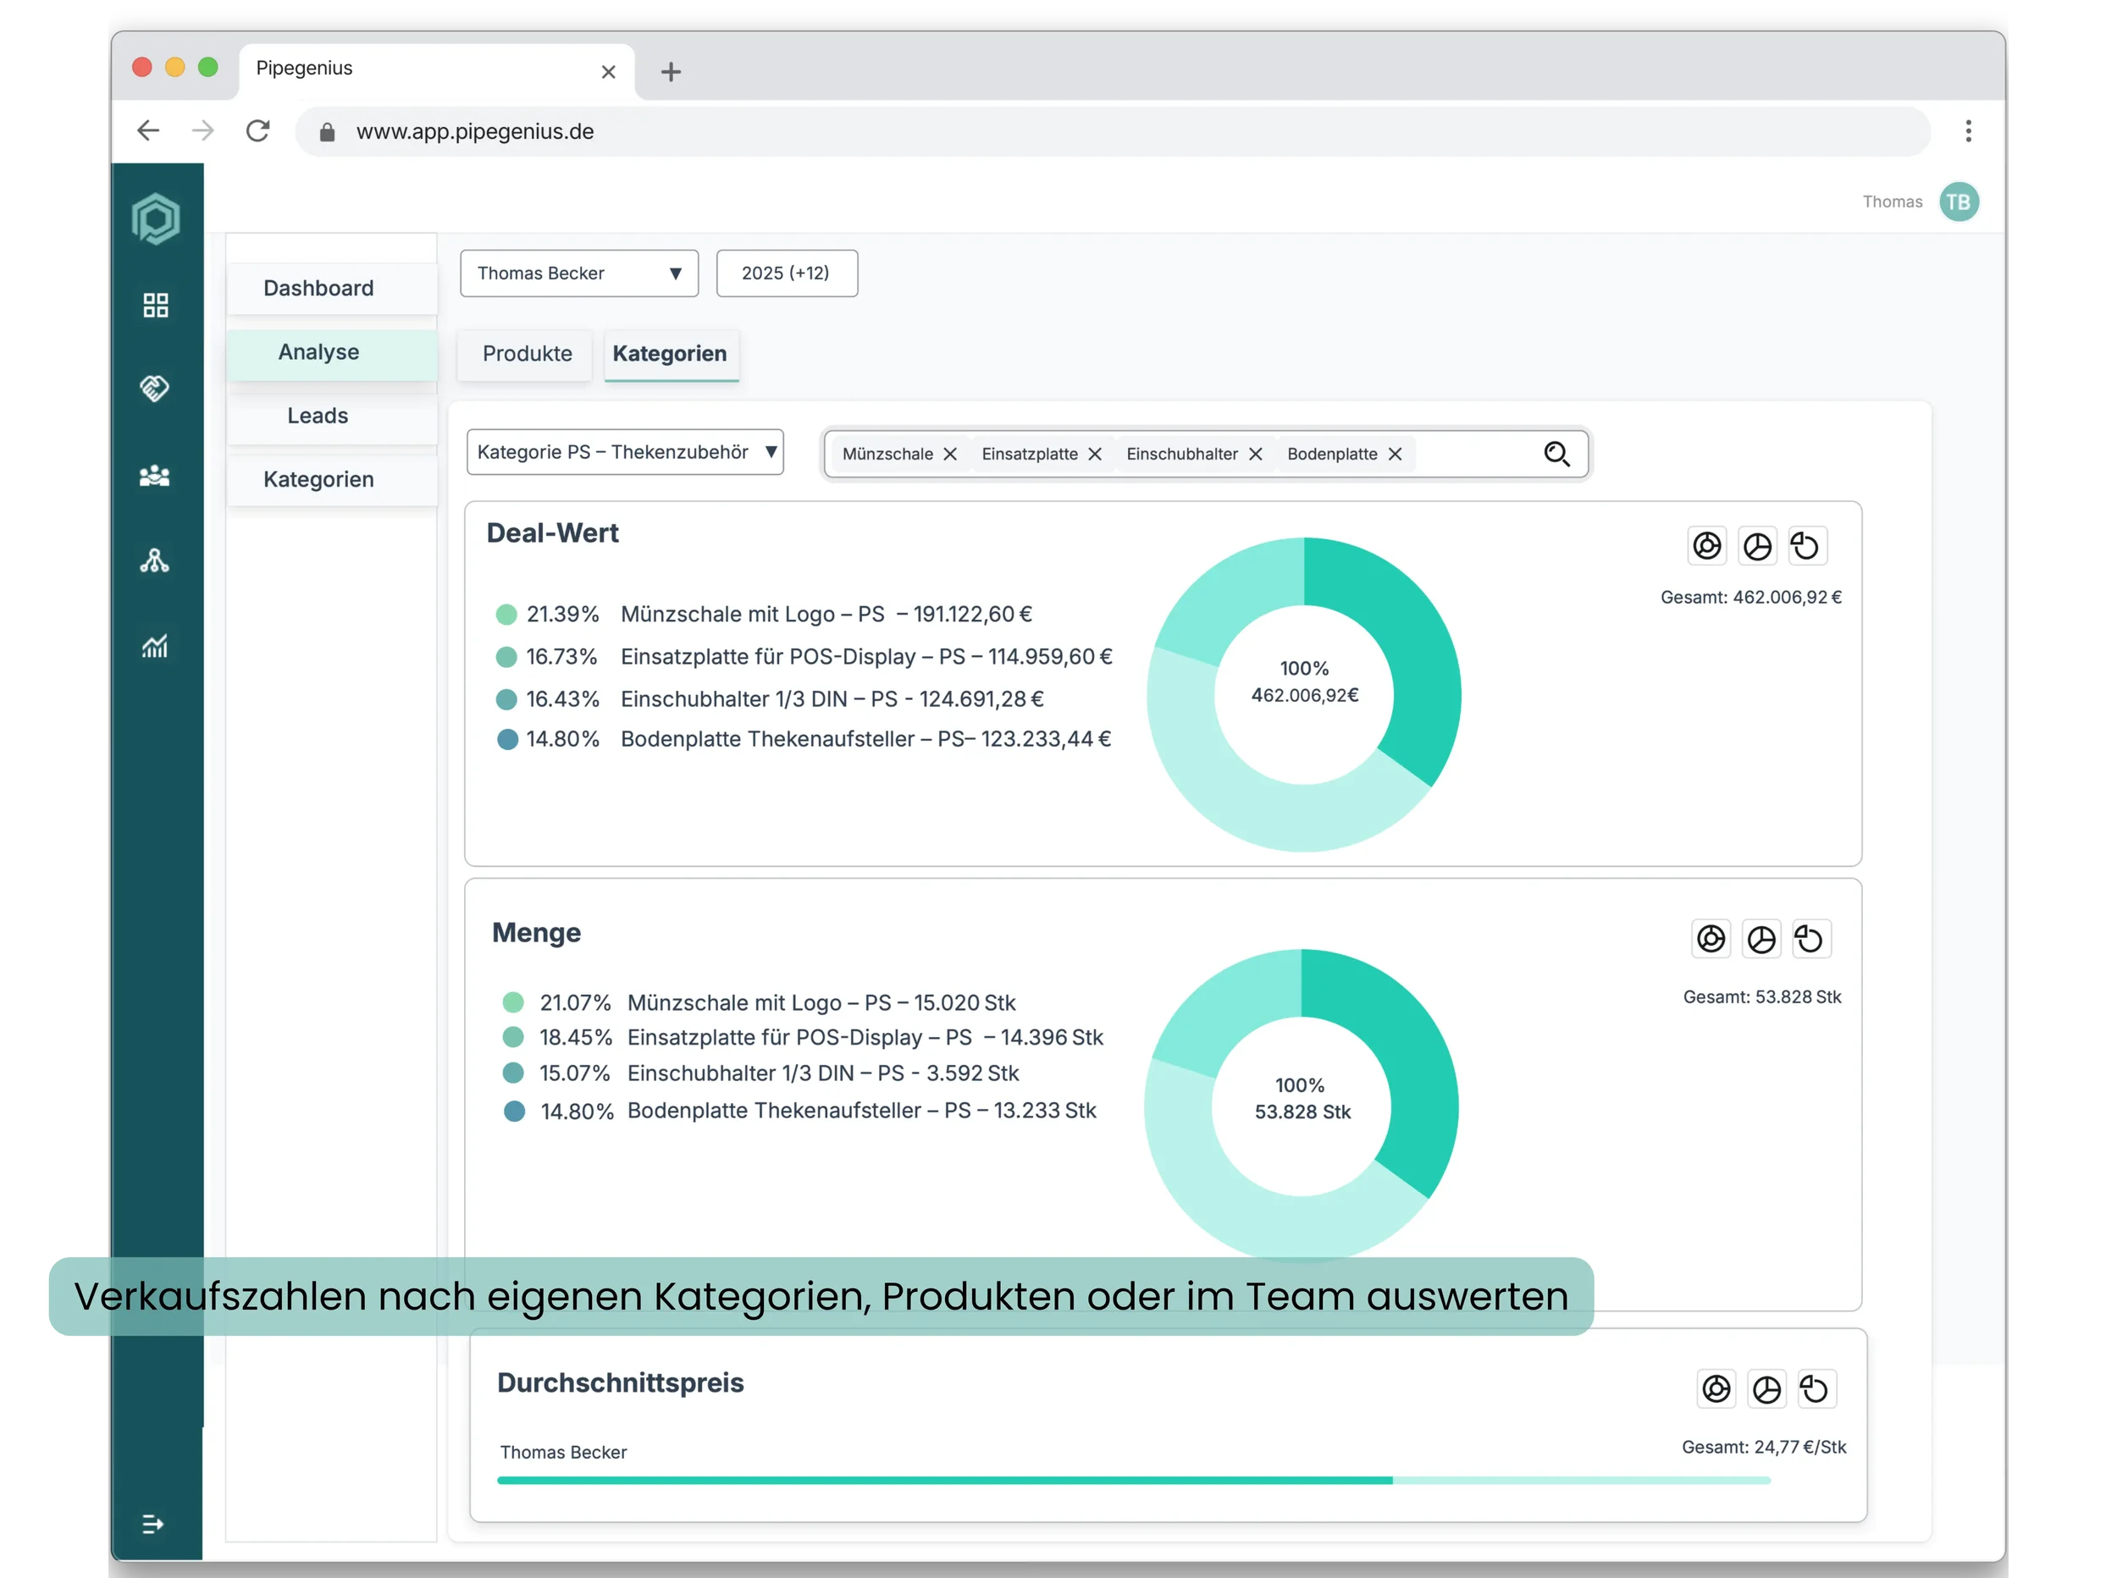Open the team people icon in sidebar
The width and height of the screenshot is (2117, 1578).
point(155,476)
